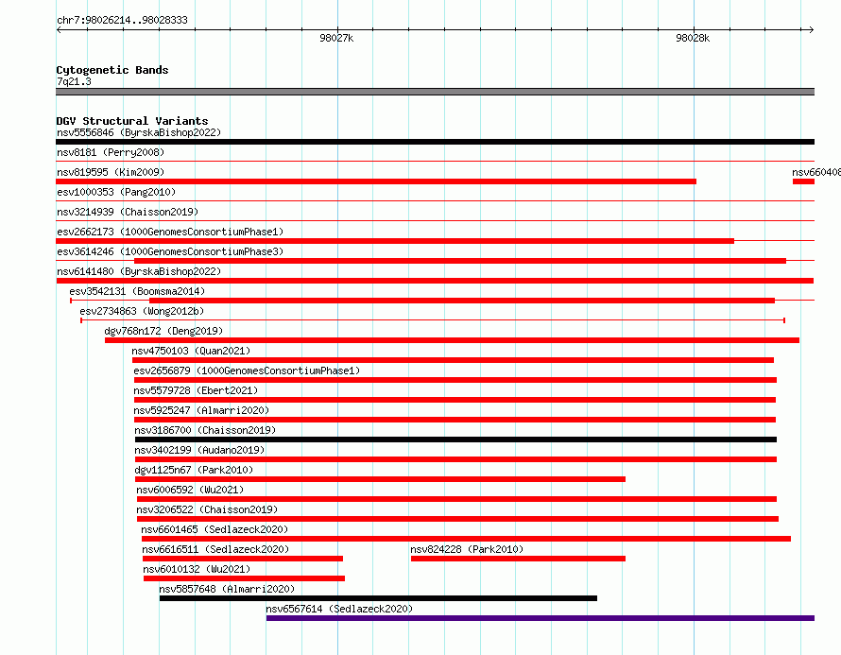Select the nsv5579728 (Ebert2021) label
The width and height of the screenshot is (841, 655).
click(x=196, y=390)
